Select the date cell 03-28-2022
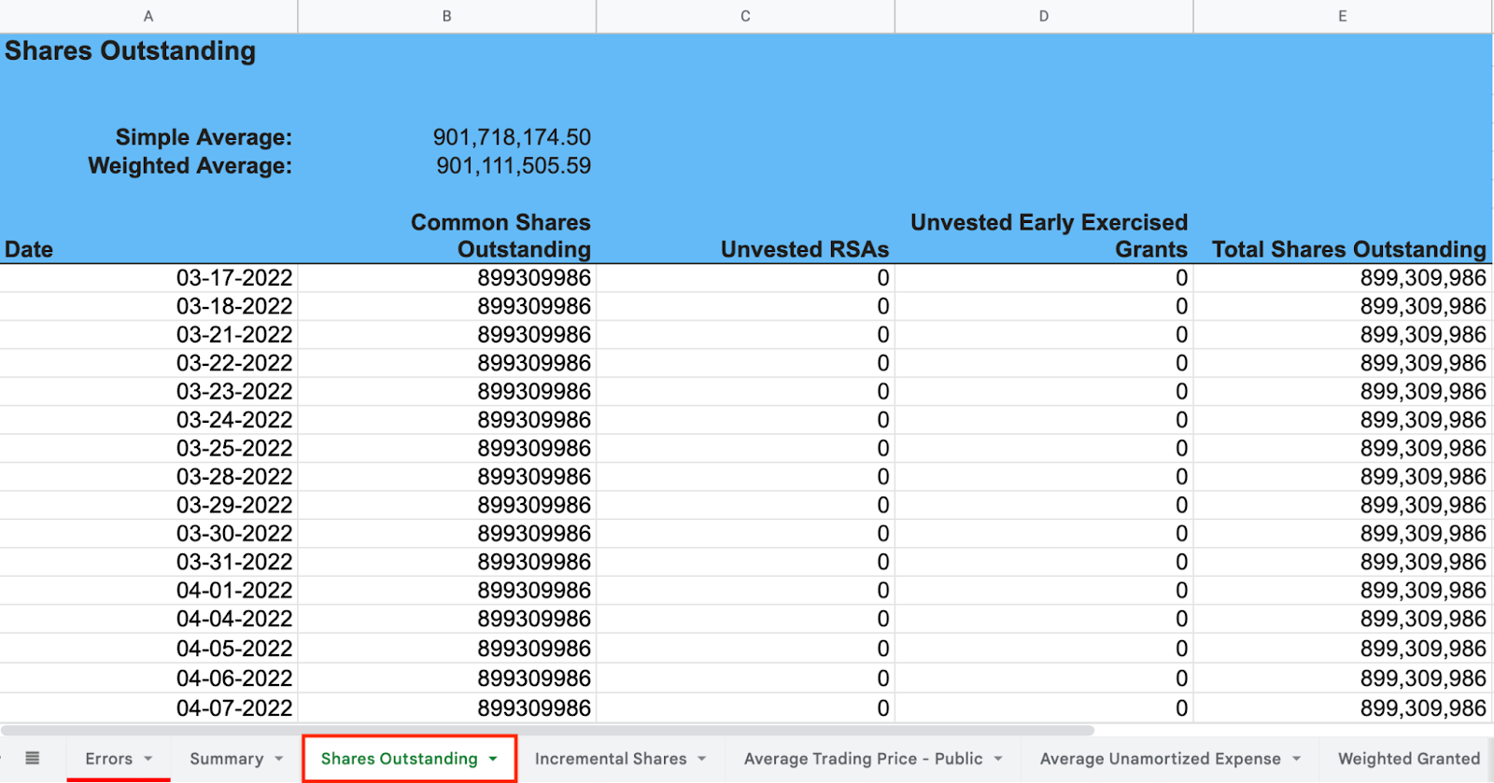1494x783 pixels. (148, 477)
